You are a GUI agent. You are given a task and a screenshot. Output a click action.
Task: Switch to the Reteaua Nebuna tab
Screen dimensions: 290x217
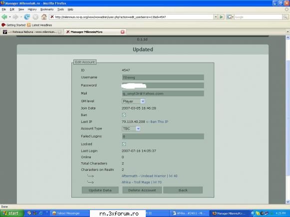32,32
